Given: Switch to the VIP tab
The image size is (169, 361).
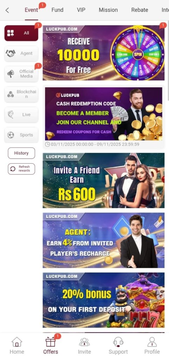Looking at the screenshot, I should pos(81,10).
